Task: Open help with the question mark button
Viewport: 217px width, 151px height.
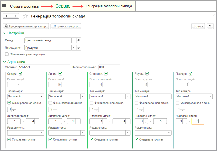Action: pyautogui.click(x=210, y=26)
